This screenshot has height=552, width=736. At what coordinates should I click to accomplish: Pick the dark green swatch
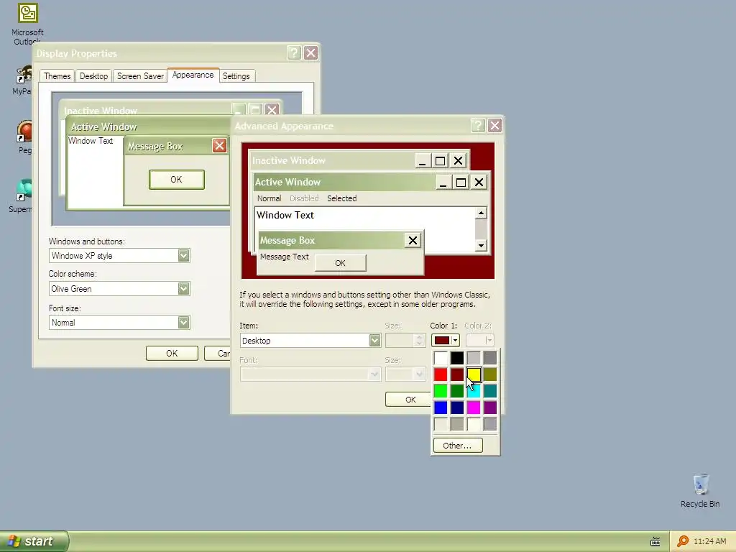457,391
